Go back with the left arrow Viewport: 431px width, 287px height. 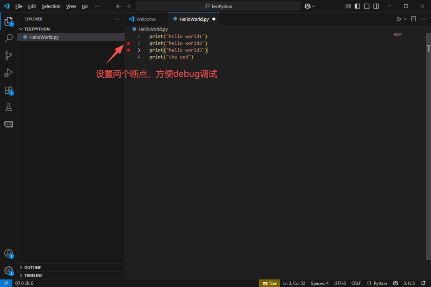point(119,6)
